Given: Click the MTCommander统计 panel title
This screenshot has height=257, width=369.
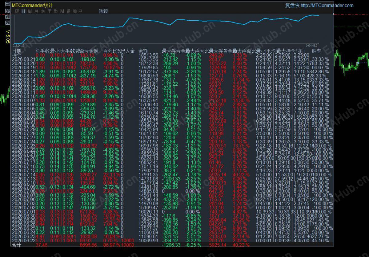Looking at the screenshot, I should coord(32,6).
